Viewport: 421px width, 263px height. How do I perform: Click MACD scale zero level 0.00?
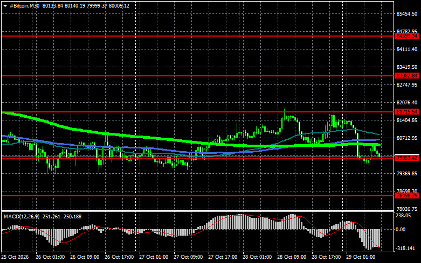point(401,230)
